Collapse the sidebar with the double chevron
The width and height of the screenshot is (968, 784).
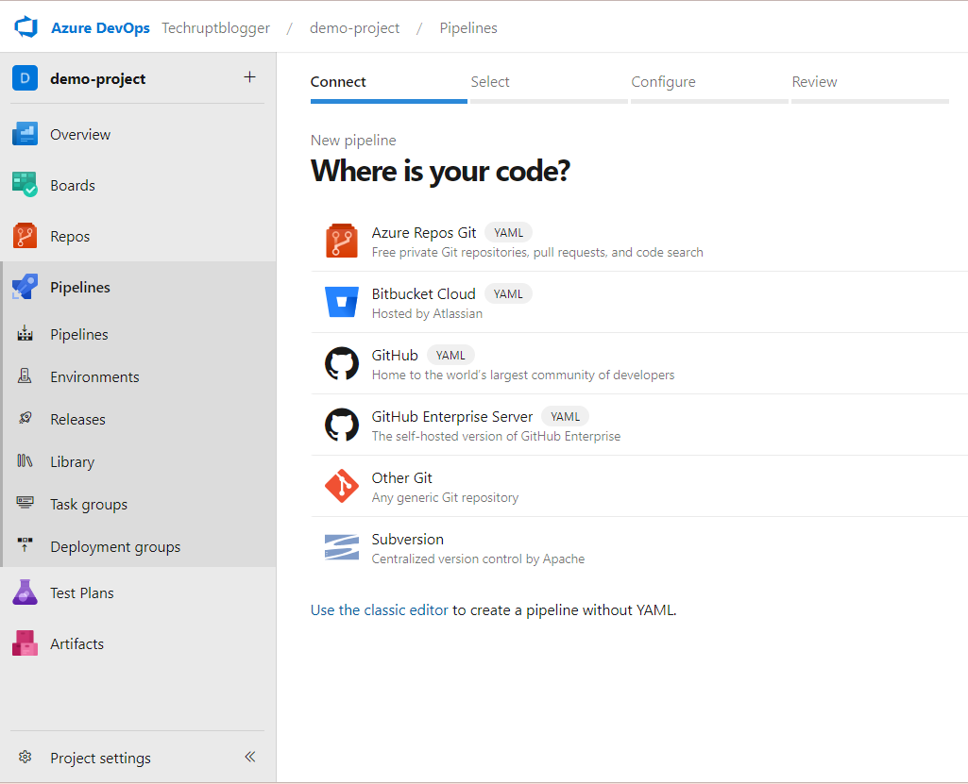pyautogui.click(x=250, y=757)
